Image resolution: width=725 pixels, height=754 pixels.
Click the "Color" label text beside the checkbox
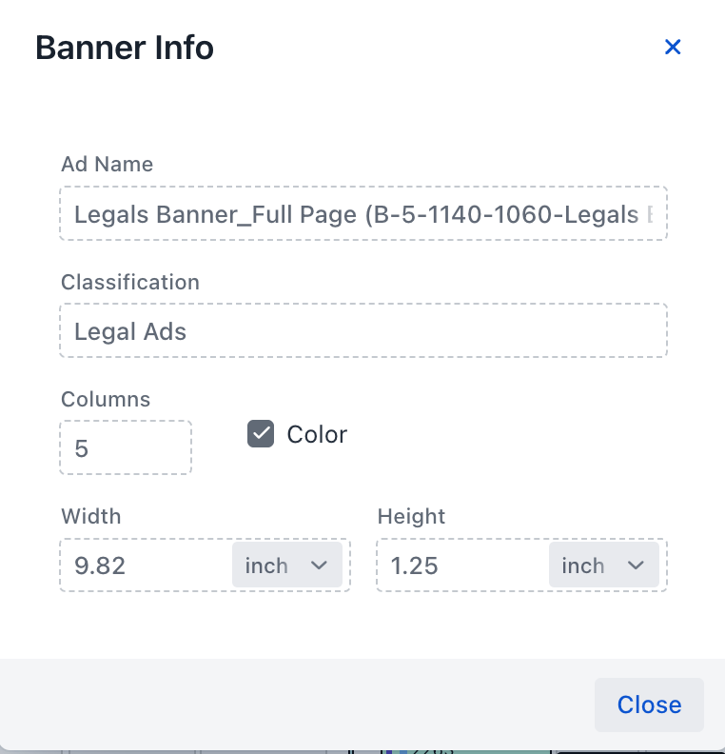[x=317, y=434]
